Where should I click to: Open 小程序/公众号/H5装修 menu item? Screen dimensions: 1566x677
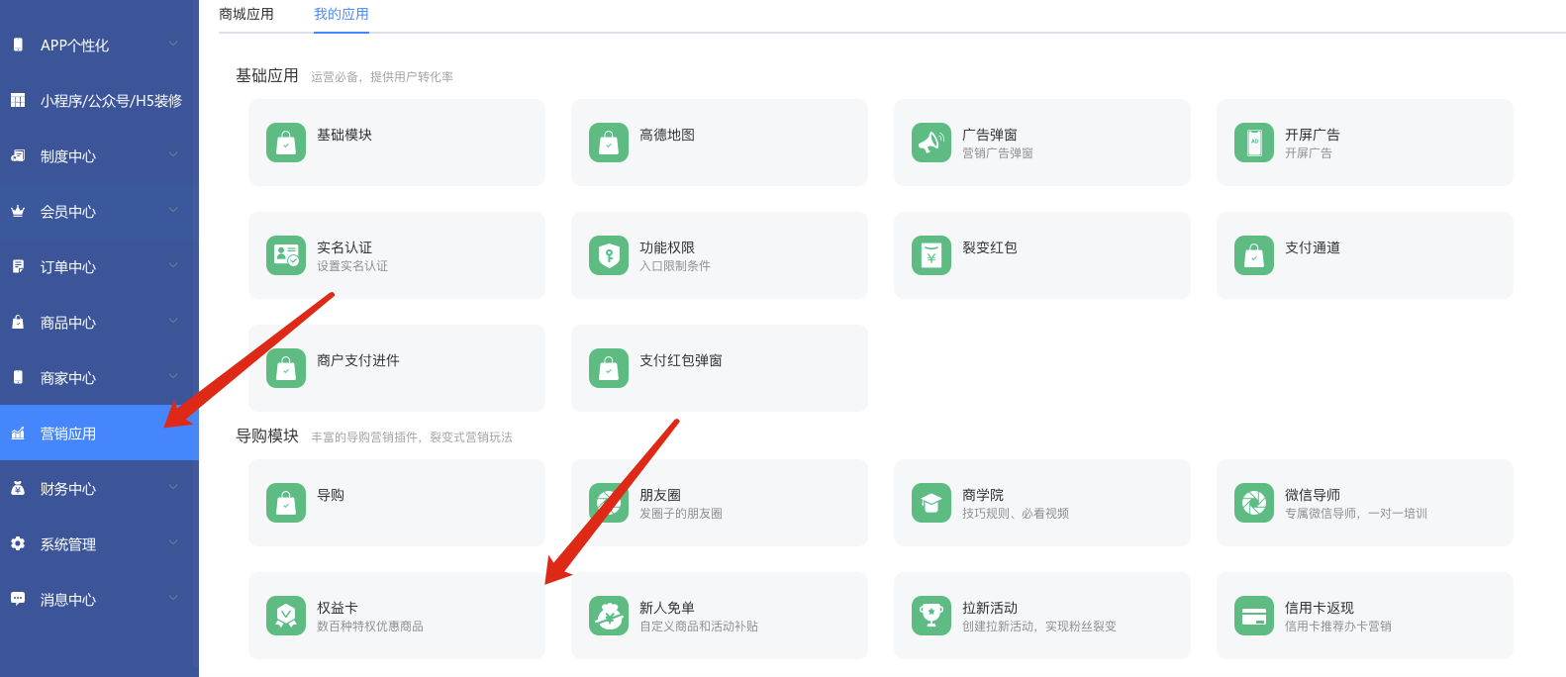(x=99, y=100)
